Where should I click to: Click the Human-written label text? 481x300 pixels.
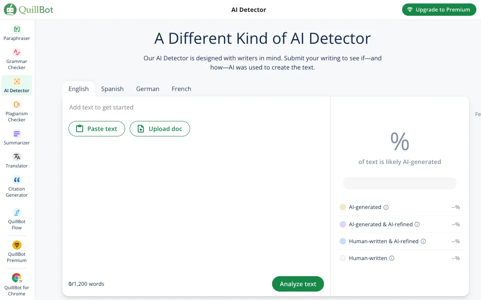pyautogui.click(x=368, y=258)
